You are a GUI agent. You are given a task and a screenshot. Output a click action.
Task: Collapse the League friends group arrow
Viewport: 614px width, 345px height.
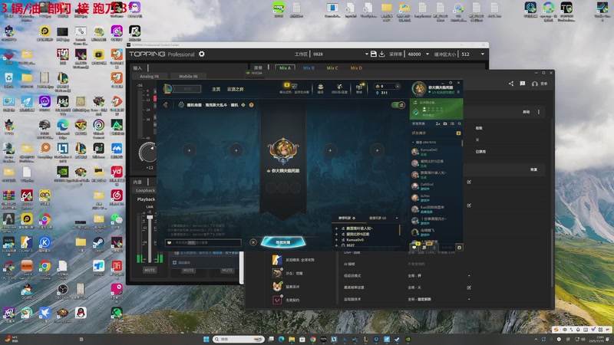(x=413, y=143)
